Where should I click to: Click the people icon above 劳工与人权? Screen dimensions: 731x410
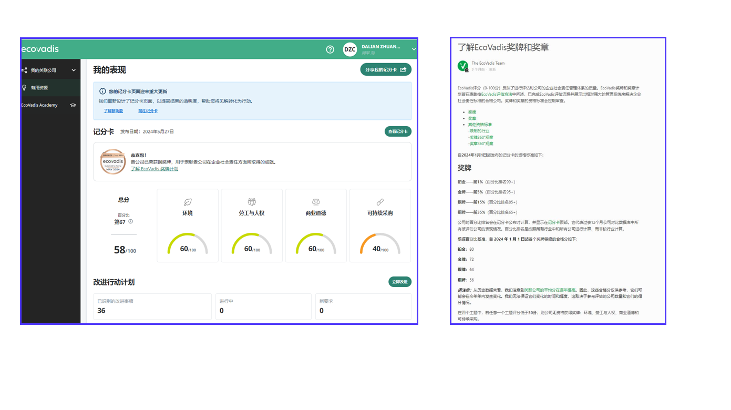point(252,202)
